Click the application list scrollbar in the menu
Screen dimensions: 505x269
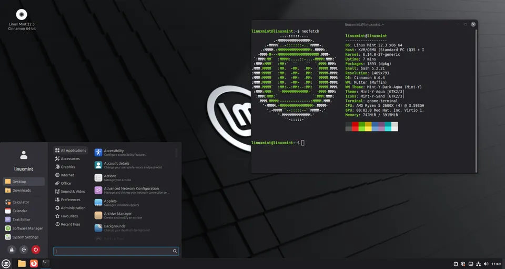176,153
